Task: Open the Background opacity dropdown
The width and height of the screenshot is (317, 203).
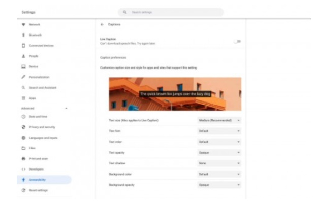Action: click(x=219, y=185)
